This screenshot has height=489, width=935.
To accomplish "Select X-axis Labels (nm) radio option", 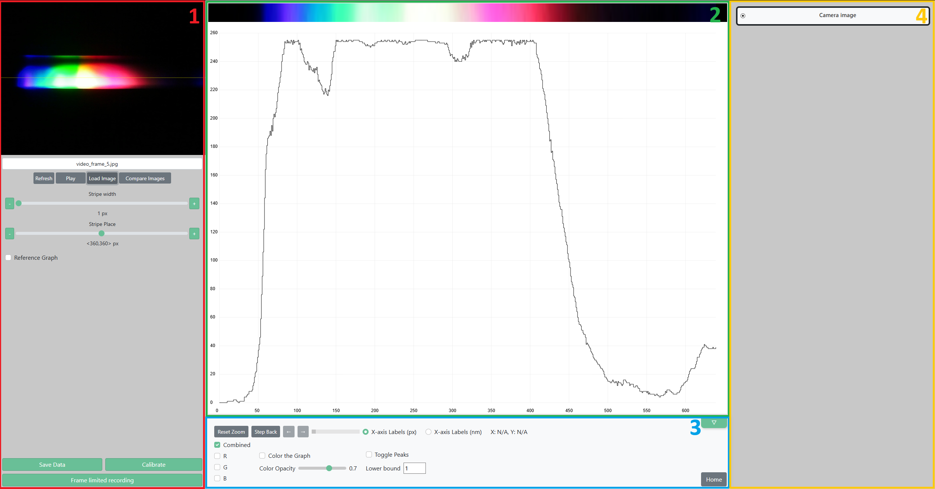I will tap(428, 432).
